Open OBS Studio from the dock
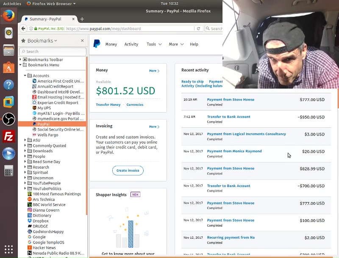Viewport: 339px width, 258px height. [8, 119]
